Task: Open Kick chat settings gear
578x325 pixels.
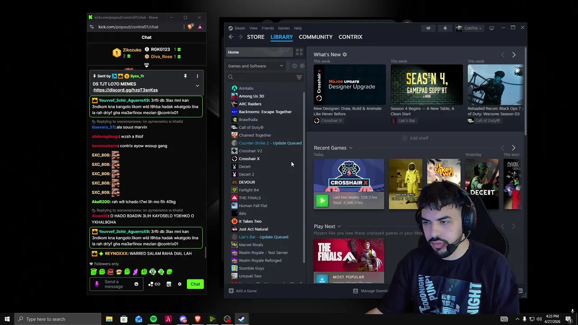Action: 180,284
